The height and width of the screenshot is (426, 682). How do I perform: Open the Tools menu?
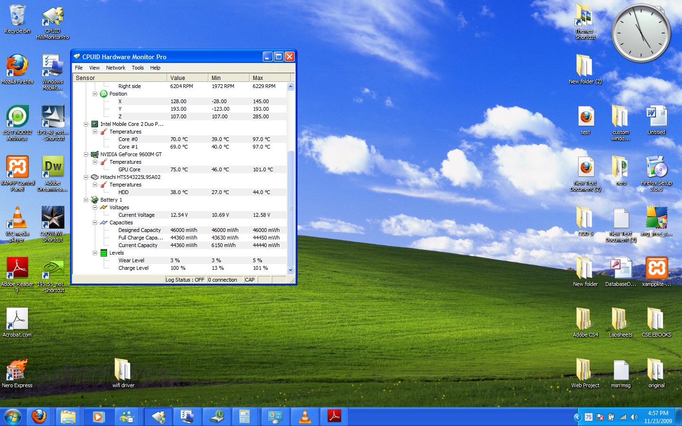click(x=138, y=68)
